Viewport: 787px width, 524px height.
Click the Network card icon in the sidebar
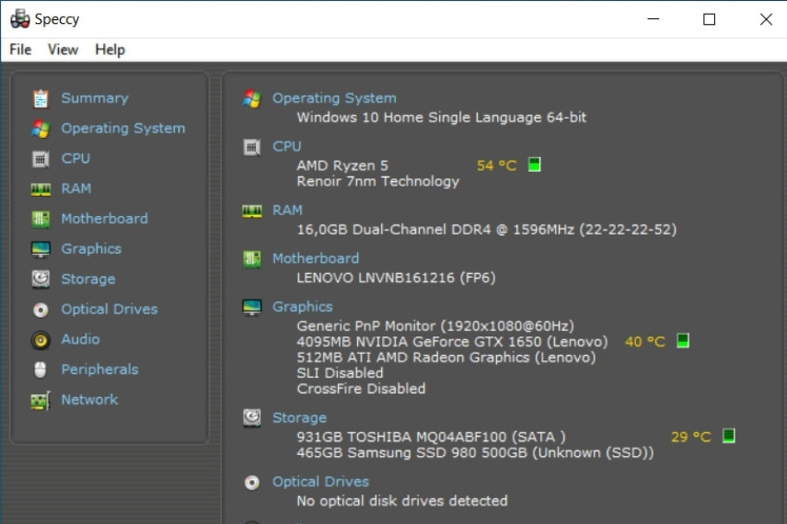(41, 401)
